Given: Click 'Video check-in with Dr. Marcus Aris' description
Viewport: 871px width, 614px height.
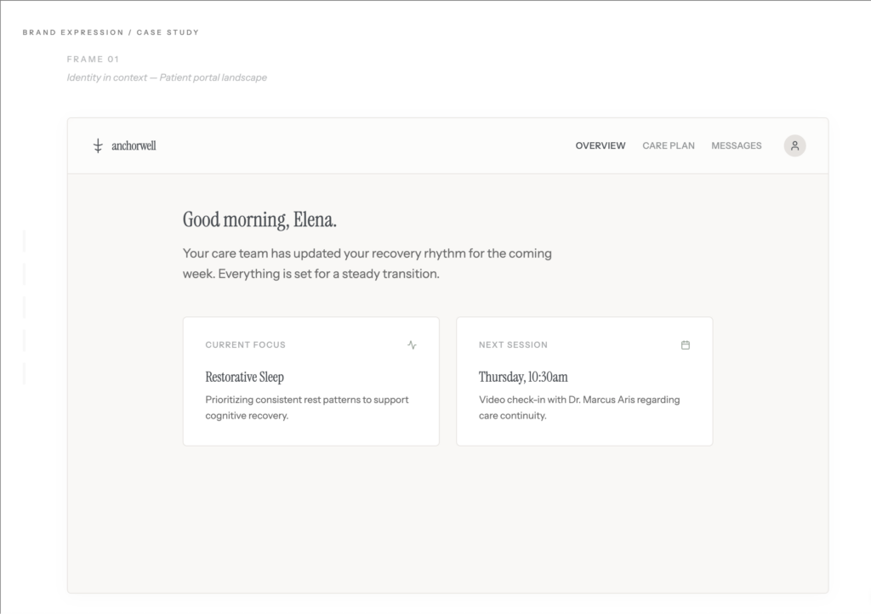Looking at the screenshot, I should pos(579,407).
